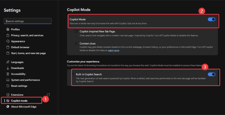Click the Copilot mode colorful icon
This screenshot has height=115, width=225.
point(8,100)
